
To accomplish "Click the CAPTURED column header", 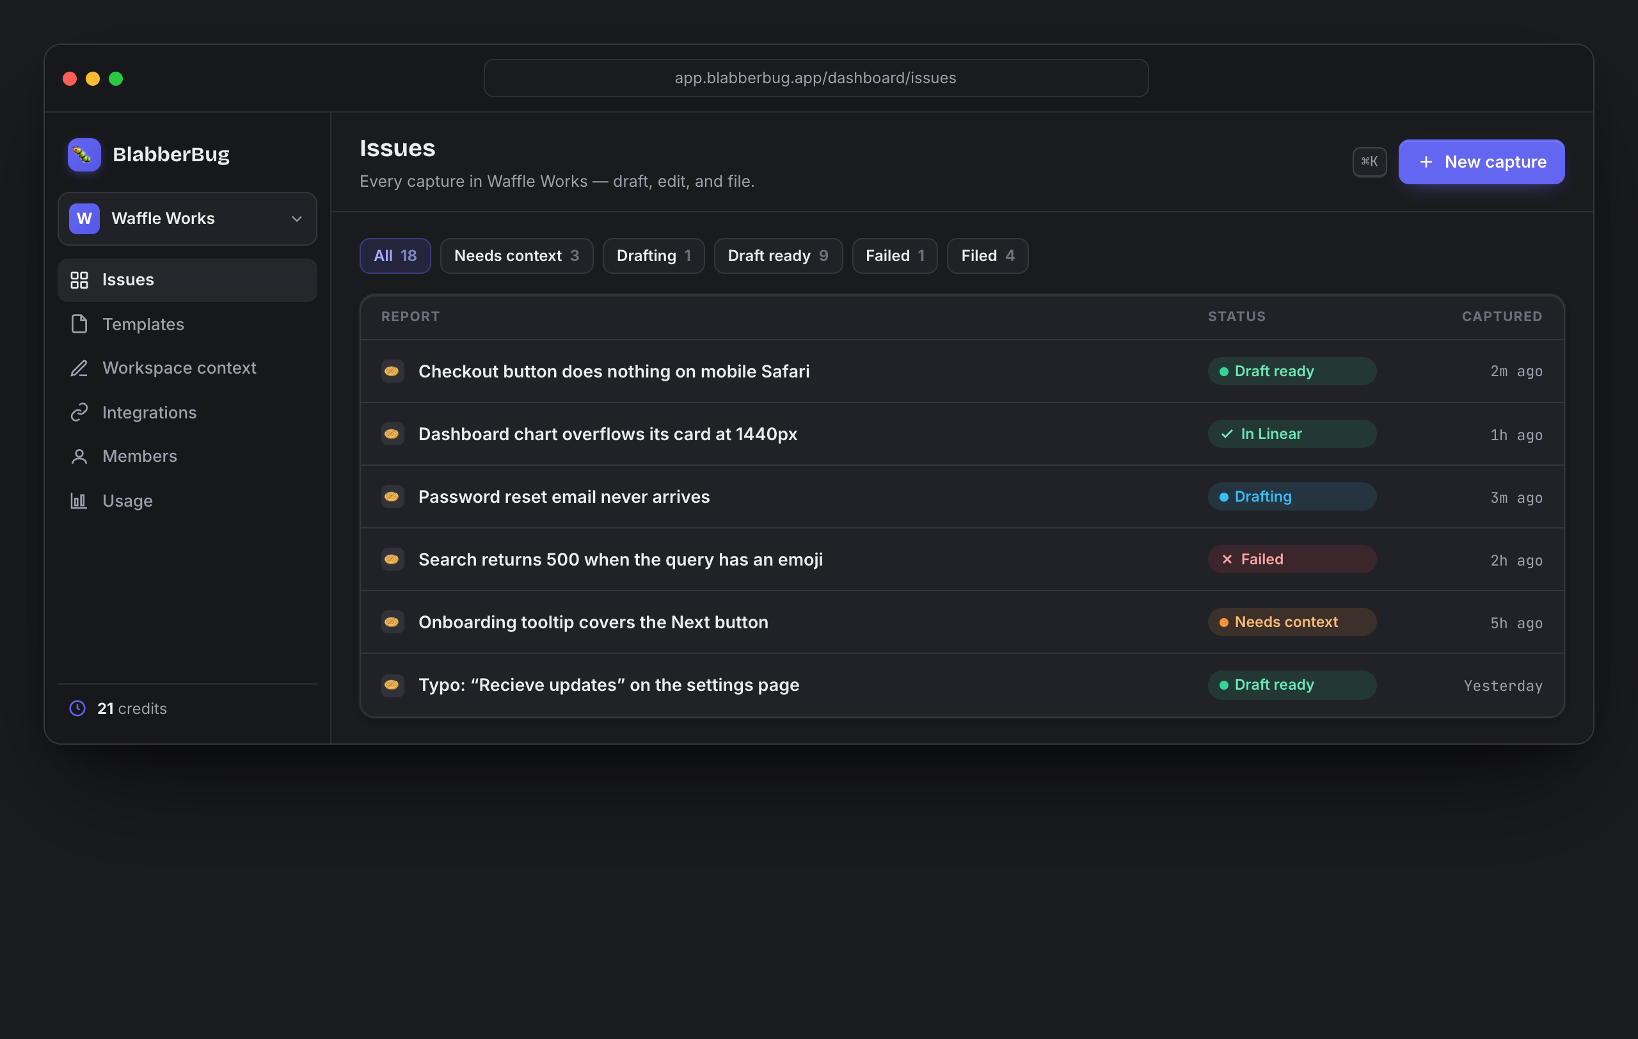I will [1501, 316].
